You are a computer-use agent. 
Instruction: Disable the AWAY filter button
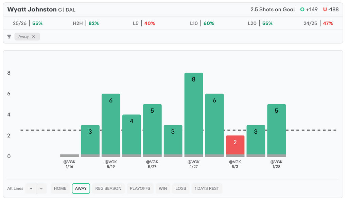pyautogui.click(x=81, y=188)
